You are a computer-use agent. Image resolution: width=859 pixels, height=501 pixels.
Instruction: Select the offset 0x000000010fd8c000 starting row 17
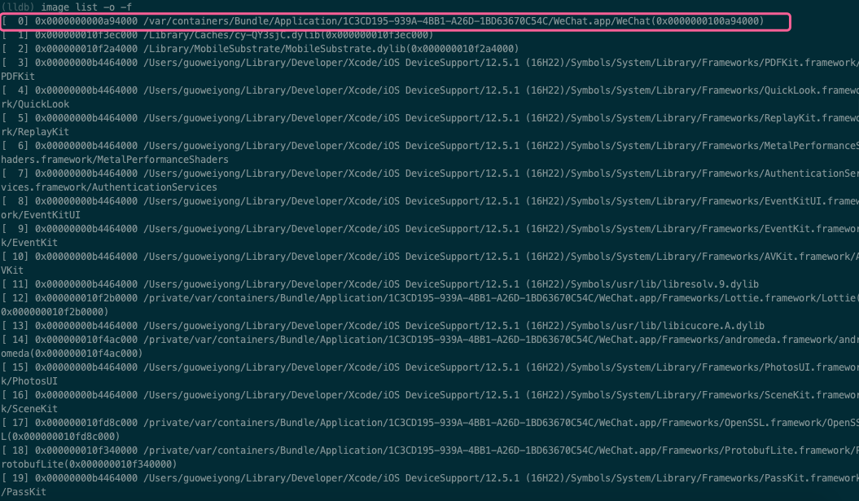click(86, 423)
